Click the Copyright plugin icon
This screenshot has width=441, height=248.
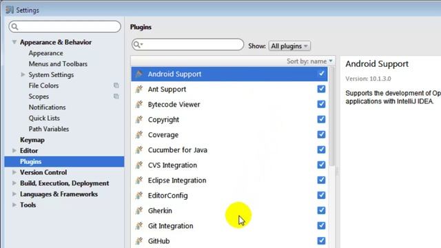click(139, 119)
